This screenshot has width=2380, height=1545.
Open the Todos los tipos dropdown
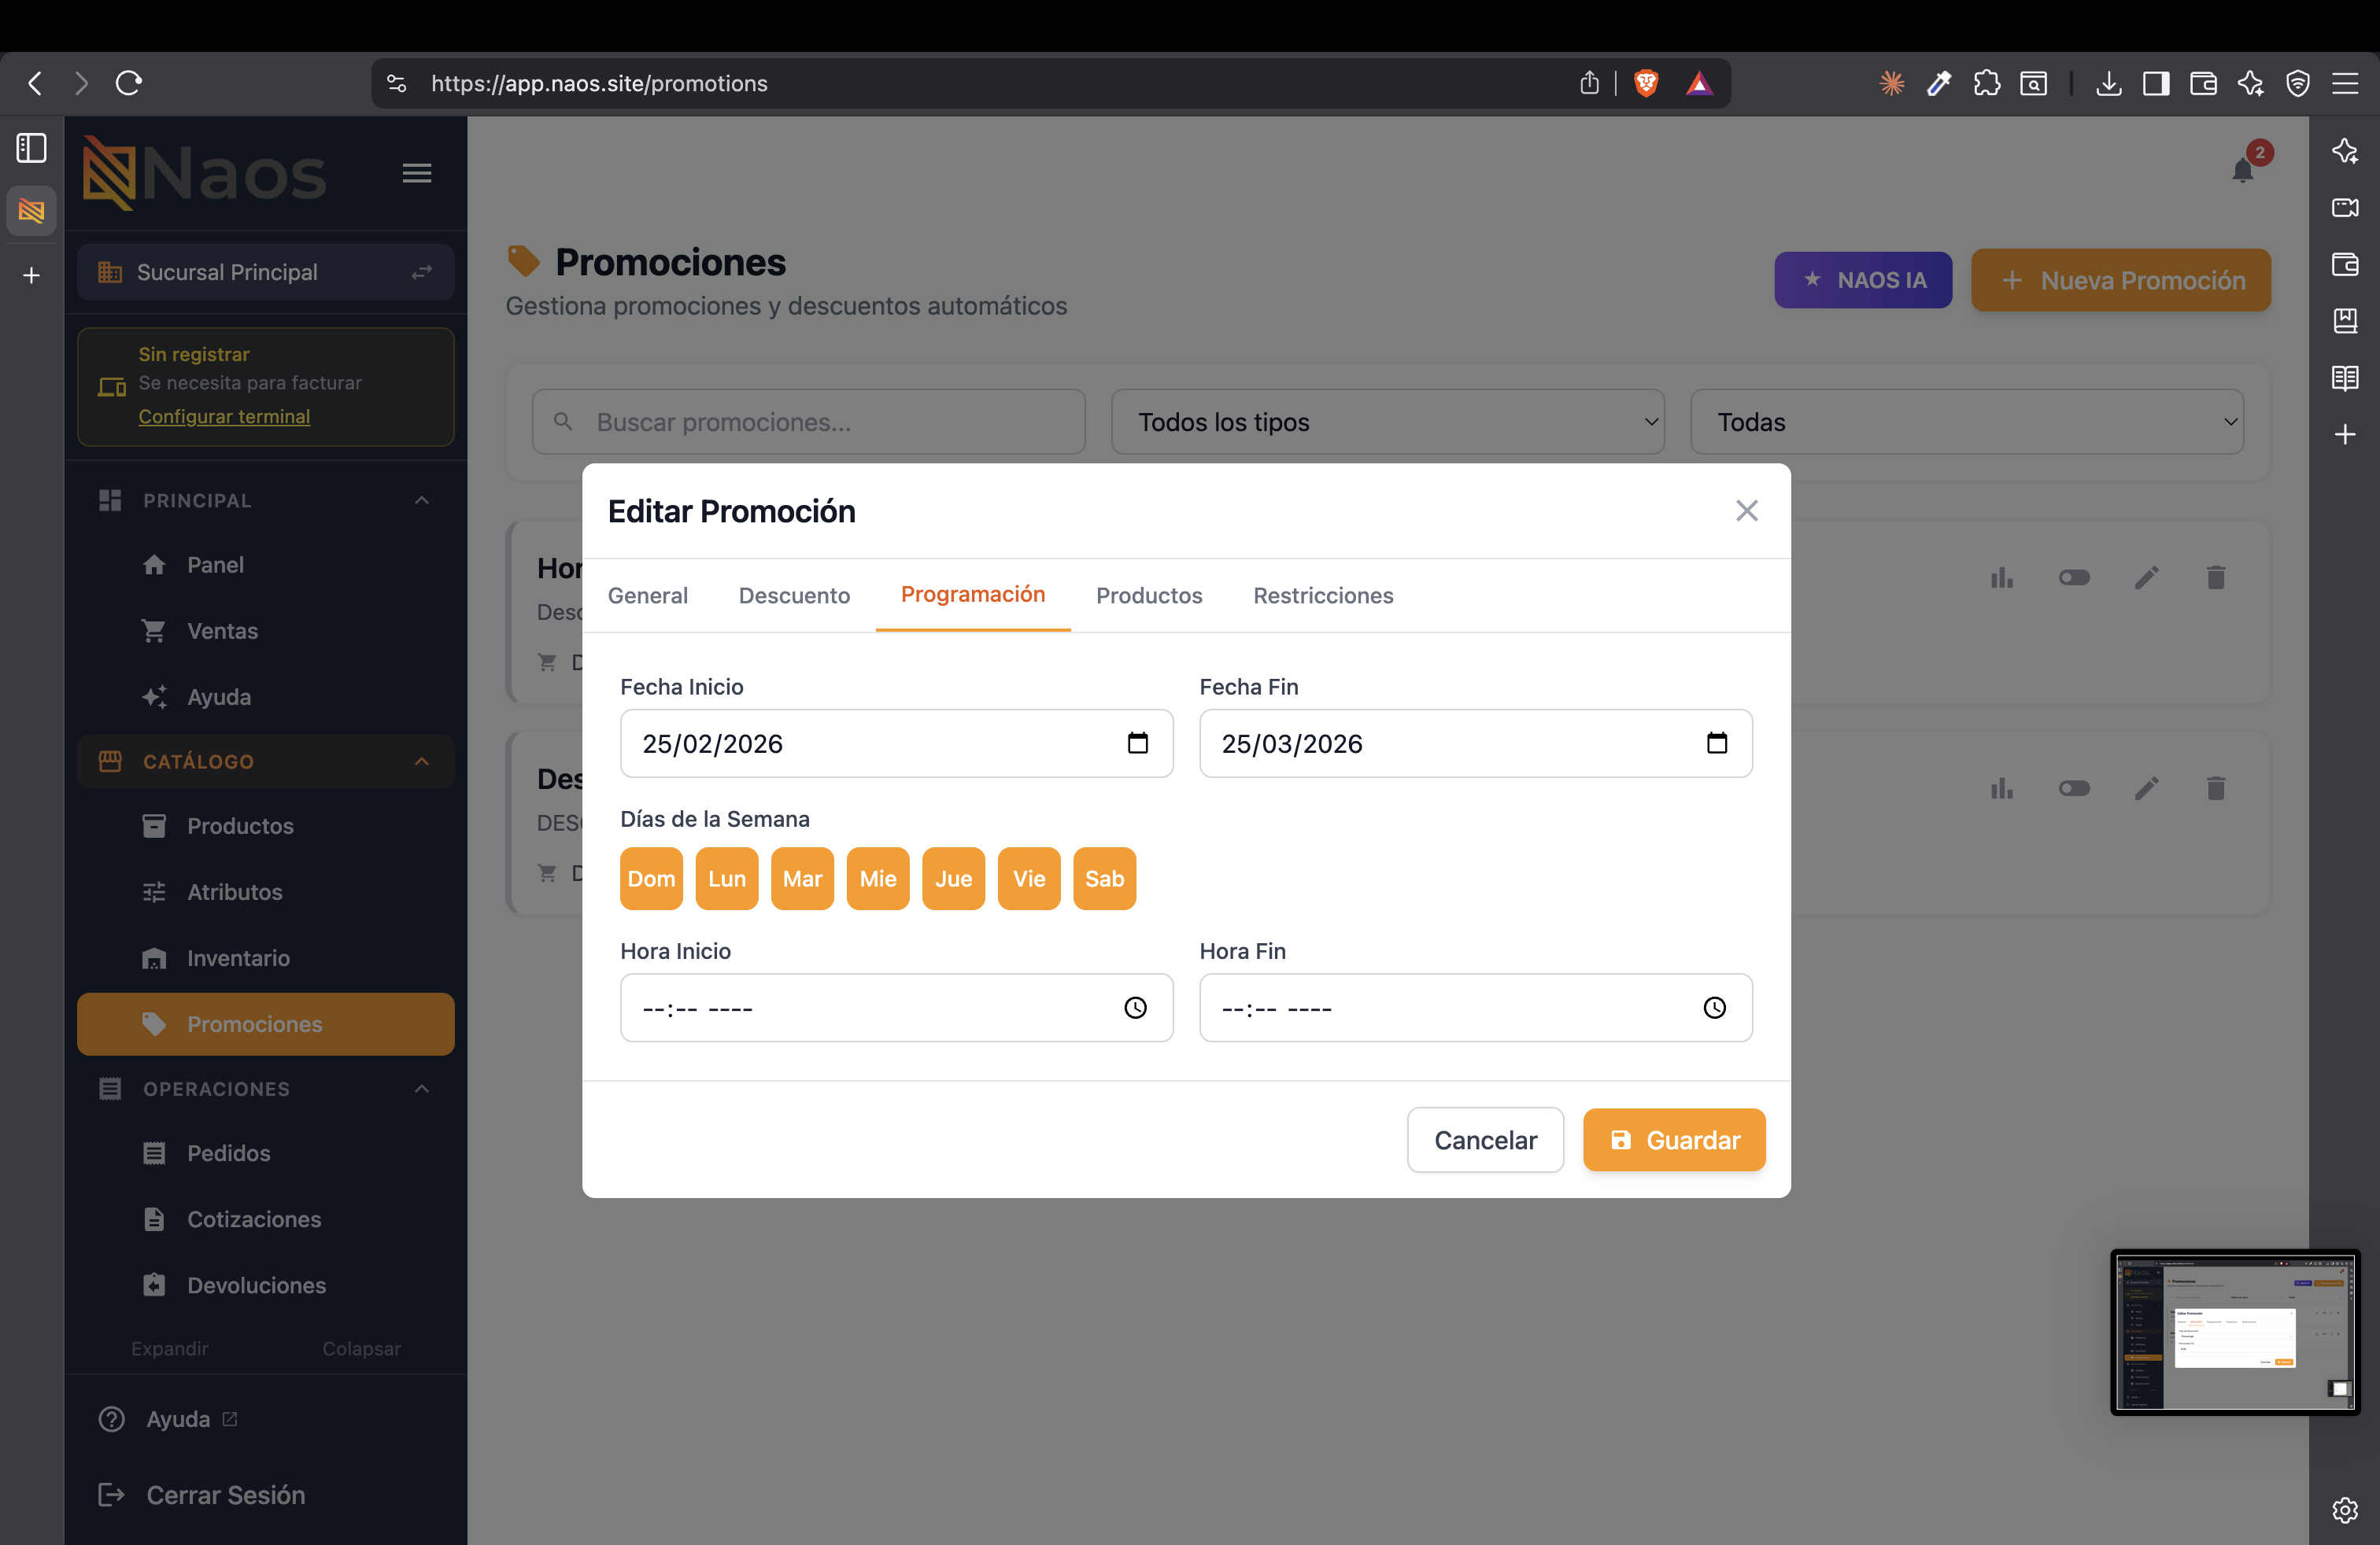1387,422
